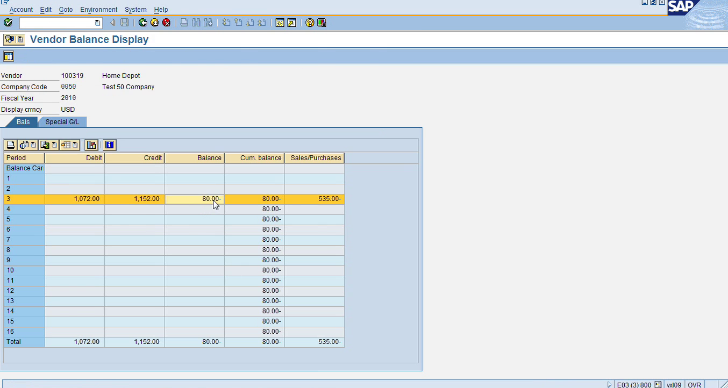Click the Debit column header
The image size is (728, 388).
pos(75,158)
